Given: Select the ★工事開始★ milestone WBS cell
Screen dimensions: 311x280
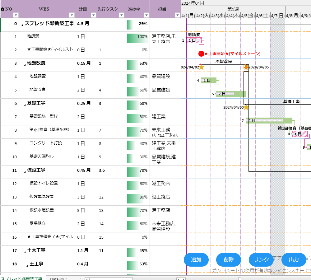Looking at the screenshot, I should [x=47, y=52].
